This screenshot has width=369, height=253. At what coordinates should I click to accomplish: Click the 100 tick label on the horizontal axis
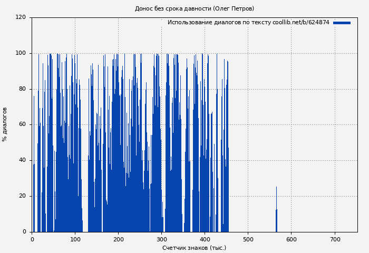[x=75, y=239]
